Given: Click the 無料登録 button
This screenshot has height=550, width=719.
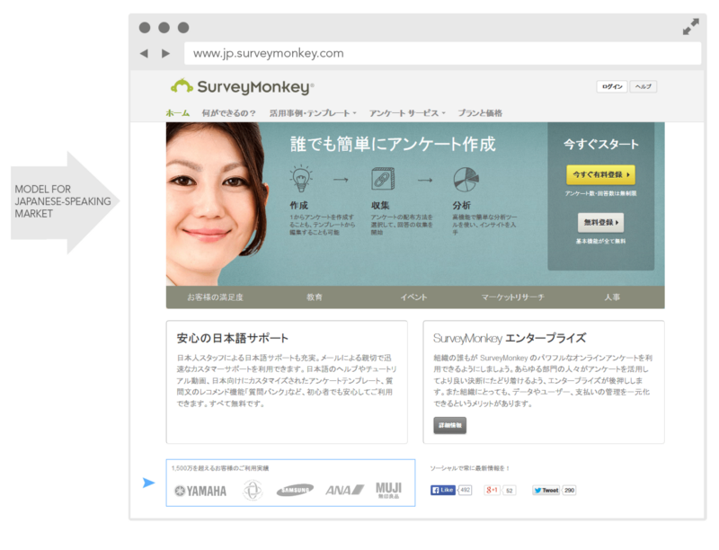Looking at the screenshot, I should (x=600, y=222).
